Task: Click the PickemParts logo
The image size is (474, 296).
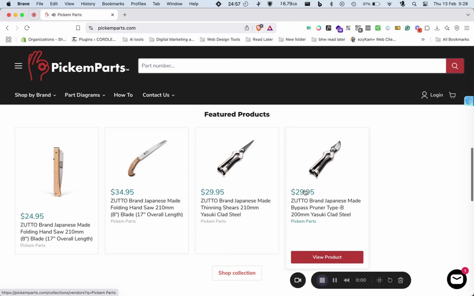Action: [79, 66]
